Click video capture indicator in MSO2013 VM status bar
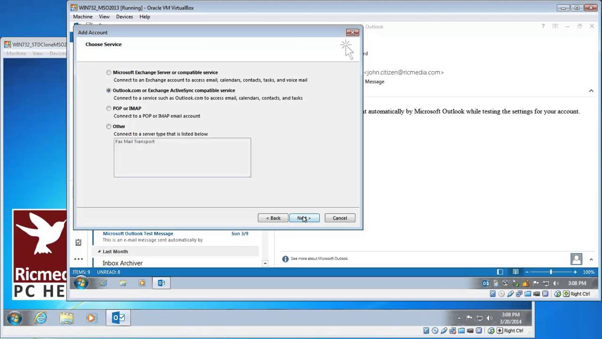Viewport: 602px width, 339px height. coord(537,294)
